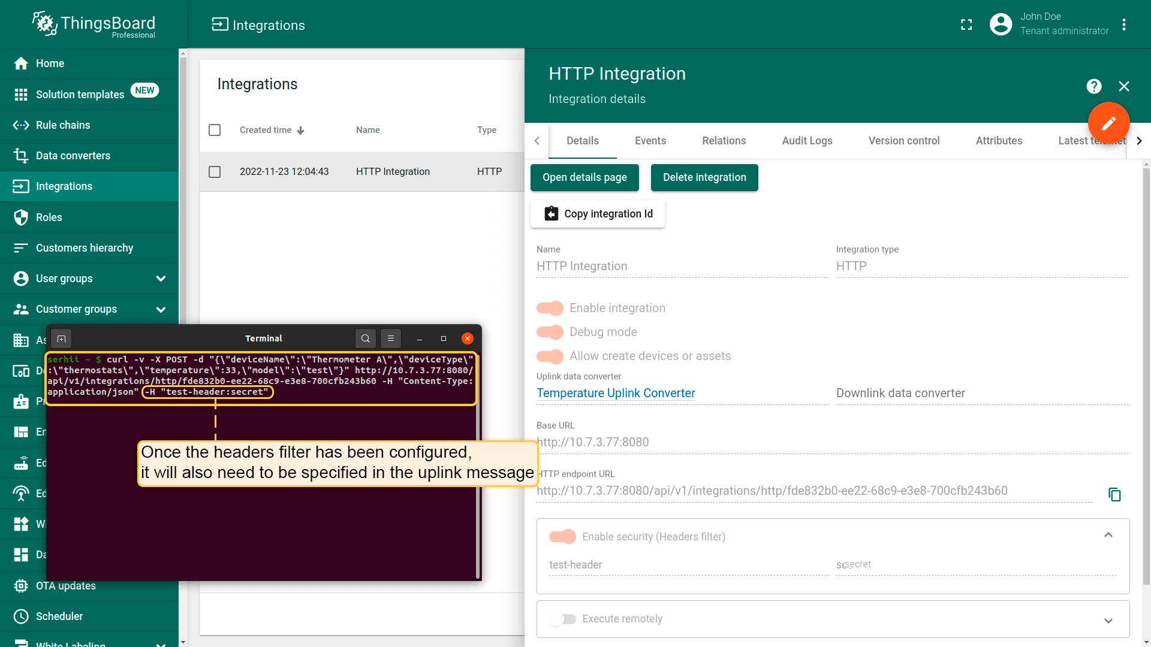Expand Execute remotely section

(x=1108, y=621)
